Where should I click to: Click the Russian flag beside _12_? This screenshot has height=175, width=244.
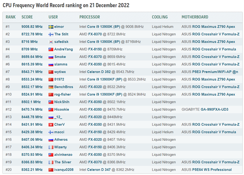[x=51, y=117]
